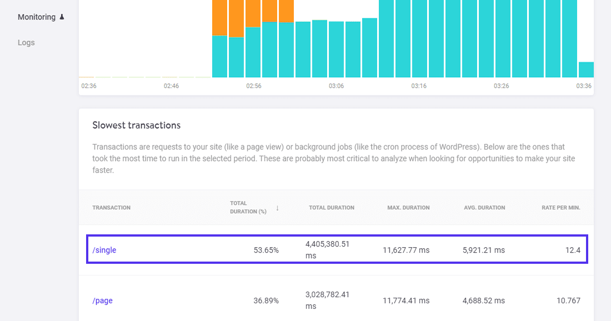Sort by the Transaction column header
The image size is (611, 321).
click(x=111, y=208)
